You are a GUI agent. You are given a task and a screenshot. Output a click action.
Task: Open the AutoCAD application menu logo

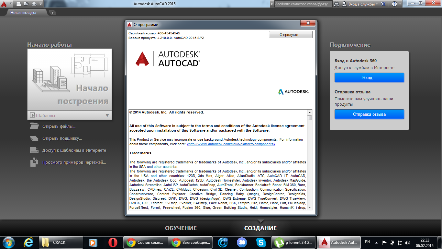pos(4,4)
